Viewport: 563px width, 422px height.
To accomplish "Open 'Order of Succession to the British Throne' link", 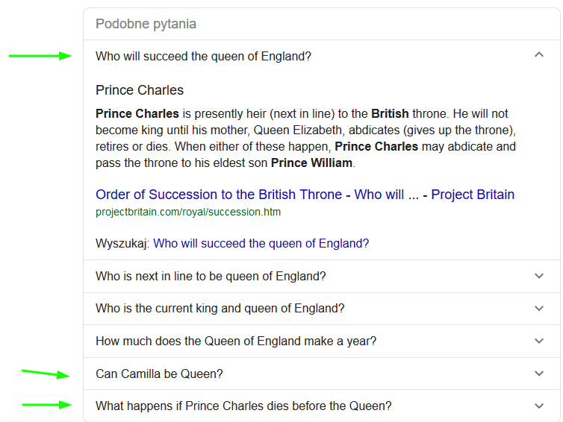I will tap(305, 195).
